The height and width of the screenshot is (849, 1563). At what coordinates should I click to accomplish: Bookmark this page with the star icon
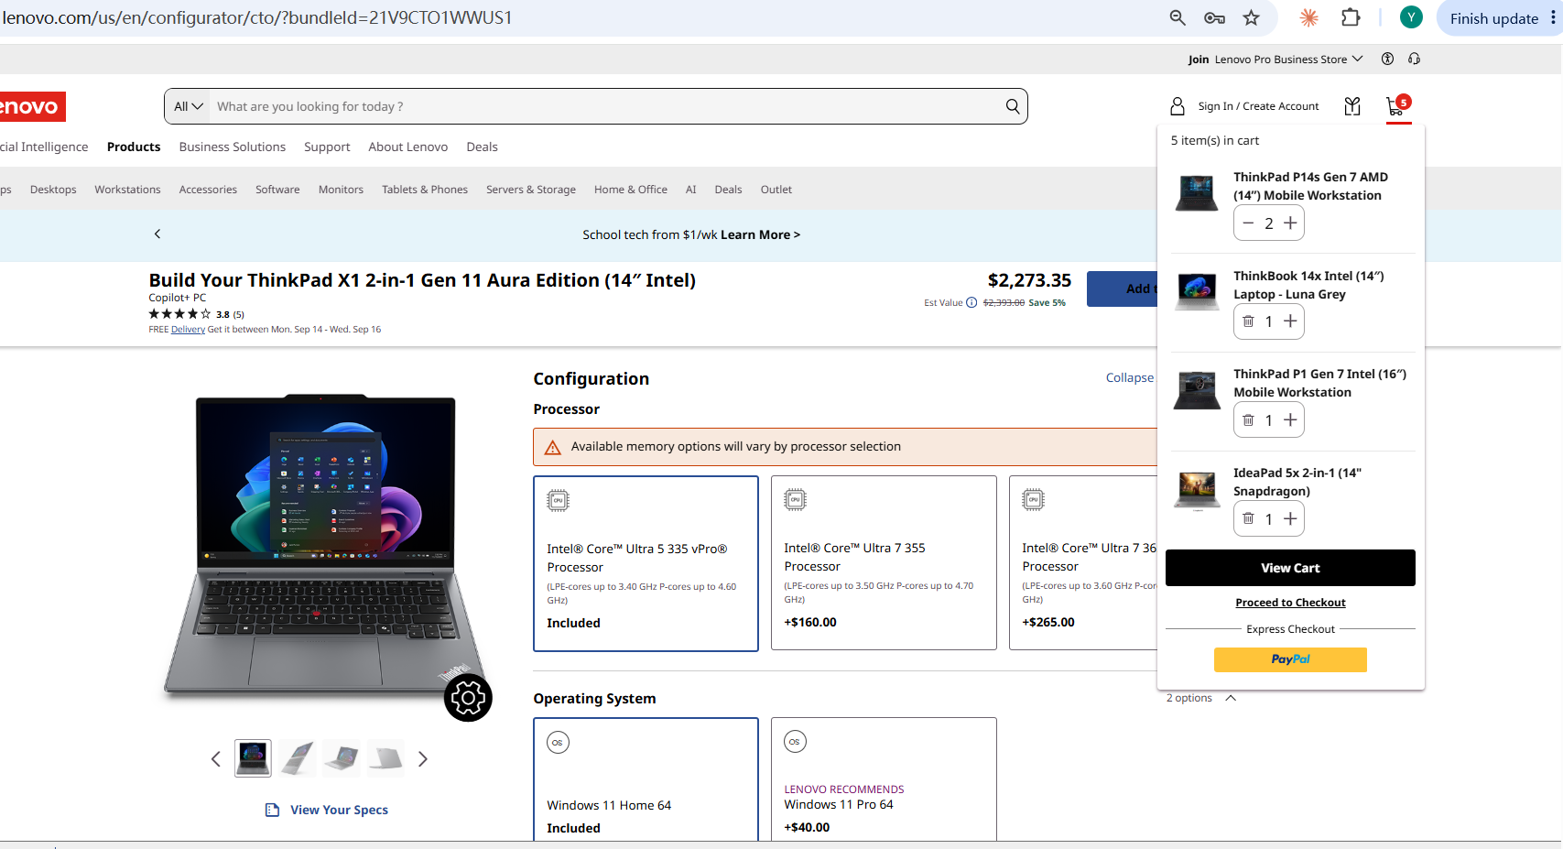pos(1251,17)
